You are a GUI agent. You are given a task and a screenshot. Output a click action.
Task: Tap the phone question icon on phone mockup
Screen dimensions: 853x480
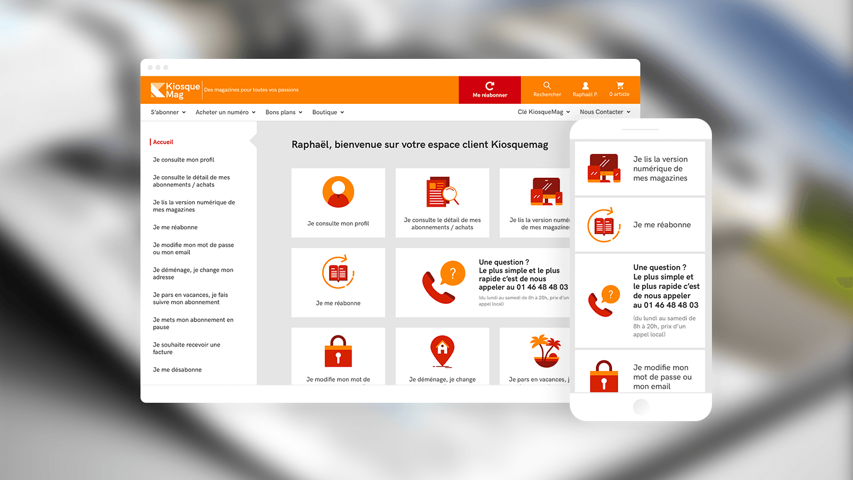coord(604,301)
